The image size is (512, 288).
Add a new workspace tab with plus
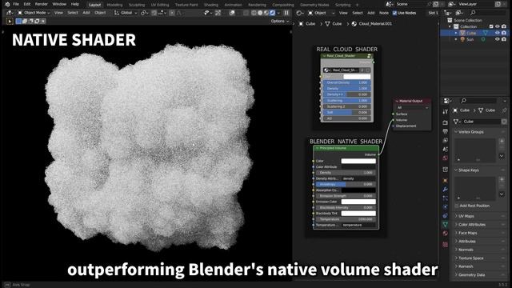(x=357, y=5)
